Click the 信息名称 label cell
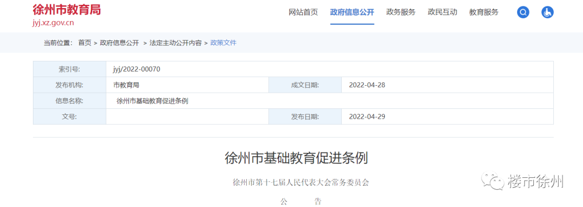This screenshot has height=207, width=583. pos(70,101)
